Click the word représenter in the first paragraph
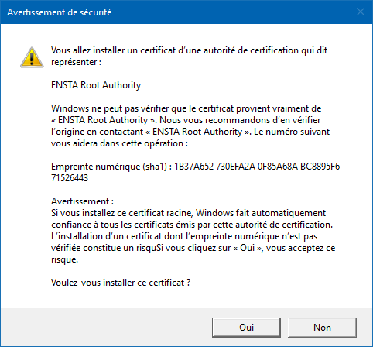Viewport: 373px width, 347px height. 74,62
